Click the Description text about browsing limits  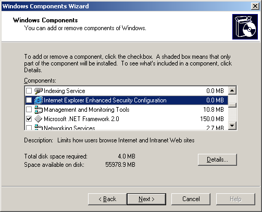pyautogui.click(x=126, y=140)
